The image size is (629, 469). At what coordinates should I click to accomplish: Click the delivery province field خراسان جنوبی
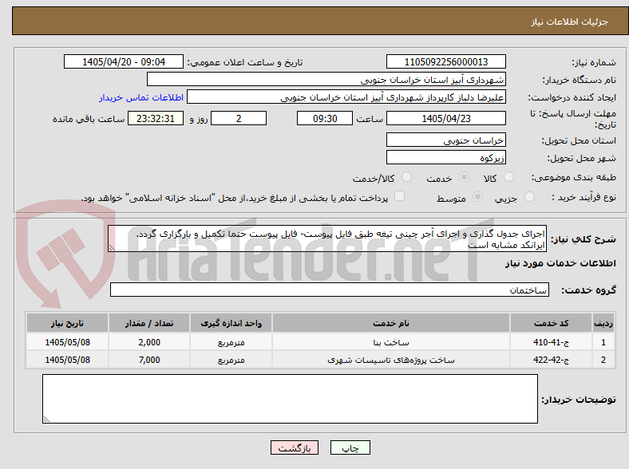pos(446,140)
